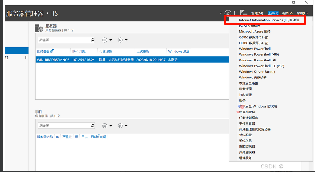
Task: Expand events list options dropdown arrow
Action: pyautogui.click(x=111, y=126)
